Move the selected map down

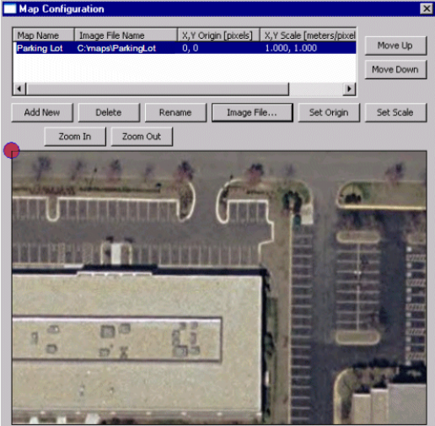(x=395, y=69)
